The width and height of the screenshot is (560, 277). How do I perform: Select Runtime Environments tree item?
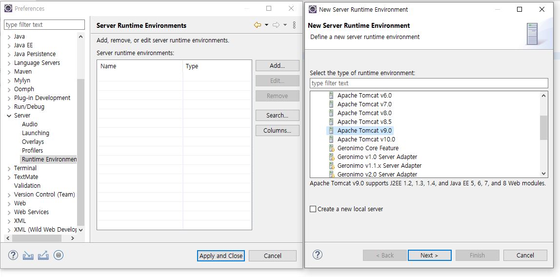[49, 159]
